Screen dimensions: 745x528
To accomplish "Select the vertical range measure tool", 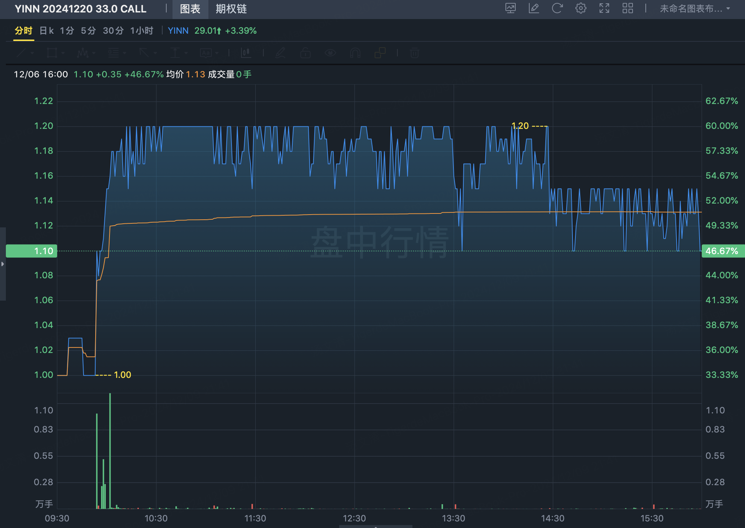I will 175,53.
